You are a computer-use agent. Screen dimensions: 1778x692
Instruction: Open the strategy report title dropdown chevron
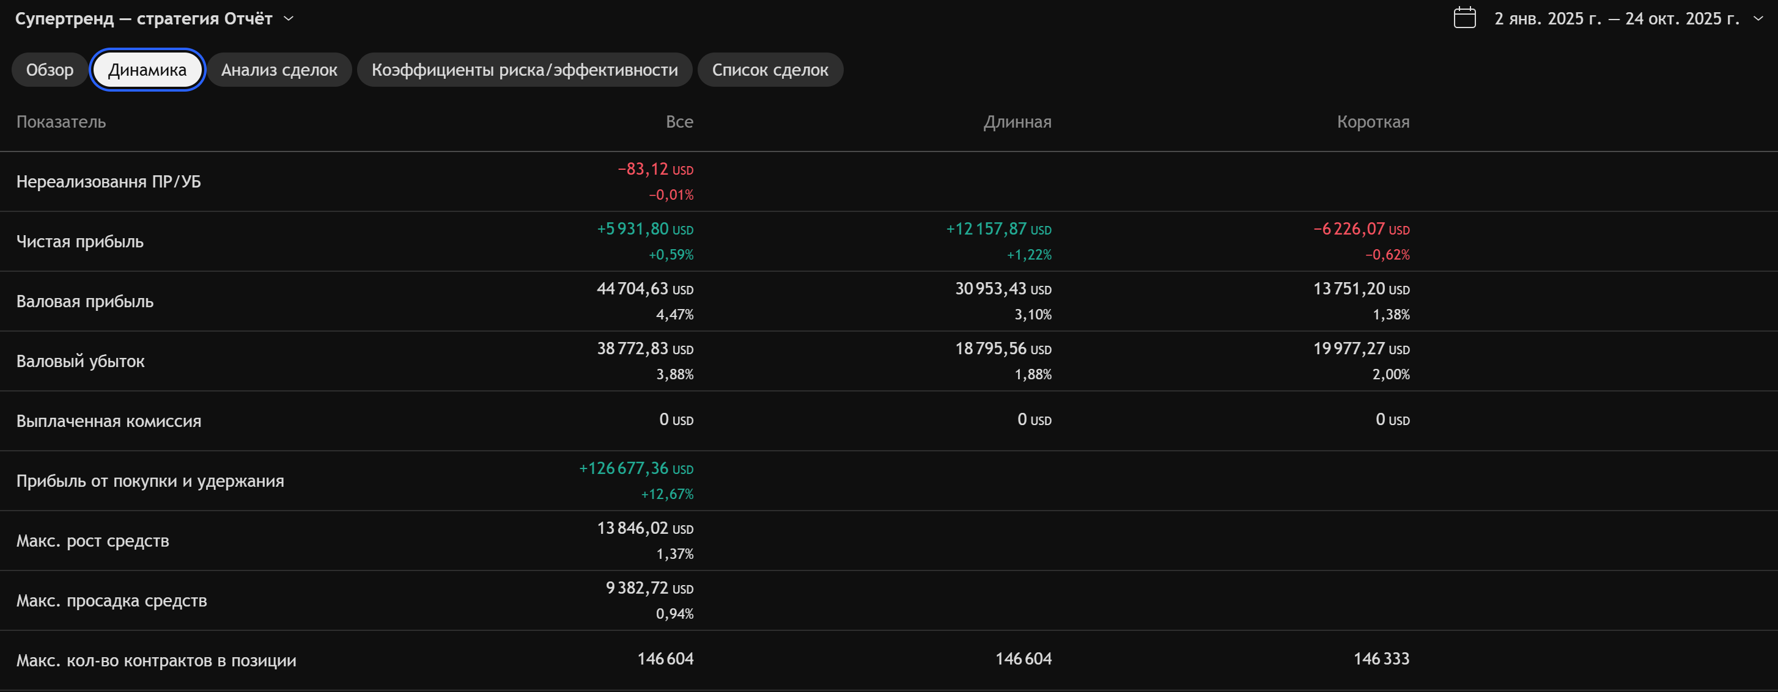(289, 18)
